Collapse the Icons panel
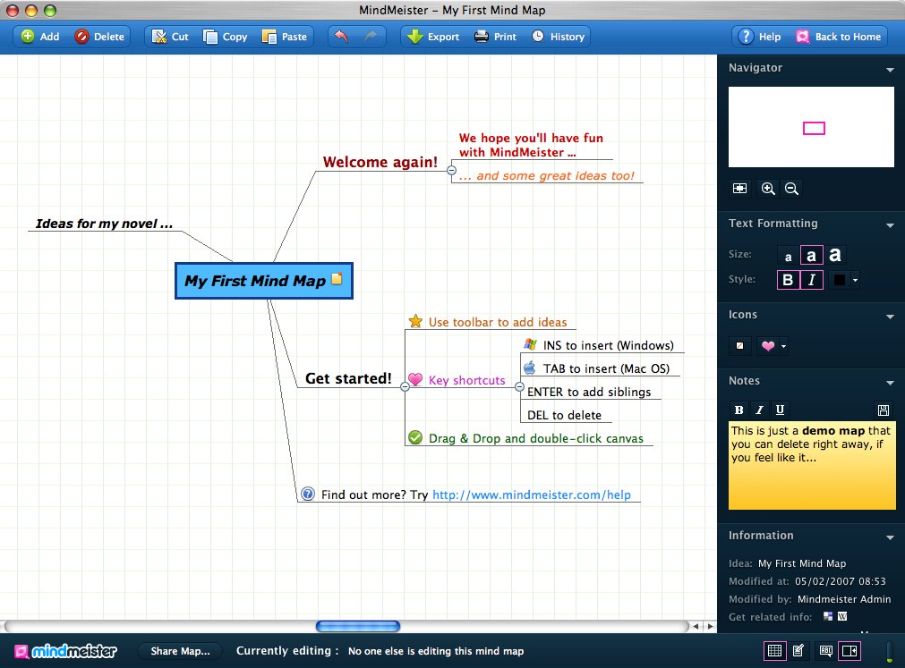The width and height of the screenshot is (905, 668). coord(890,317)
